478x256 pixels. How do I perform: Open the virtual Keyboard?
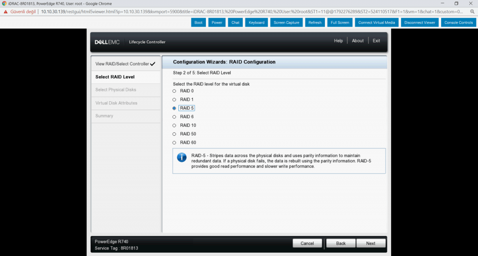pyautogui.click(x=256, y=22)
